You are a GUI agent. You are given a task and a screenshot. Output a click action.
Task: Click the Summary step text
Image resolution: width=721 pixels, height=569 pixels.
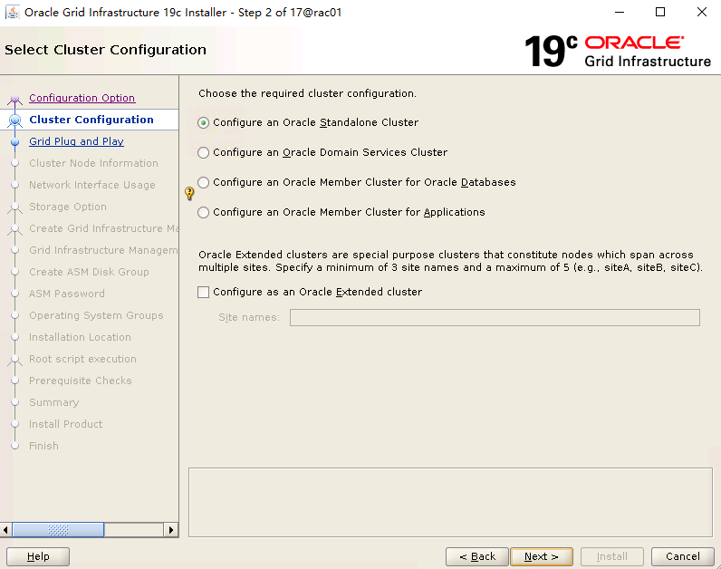coord(53,402)
